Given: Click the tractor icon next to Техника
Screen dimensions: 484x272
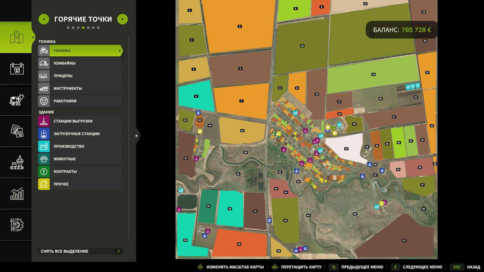Looking at the screenshot, I should 44,51.
